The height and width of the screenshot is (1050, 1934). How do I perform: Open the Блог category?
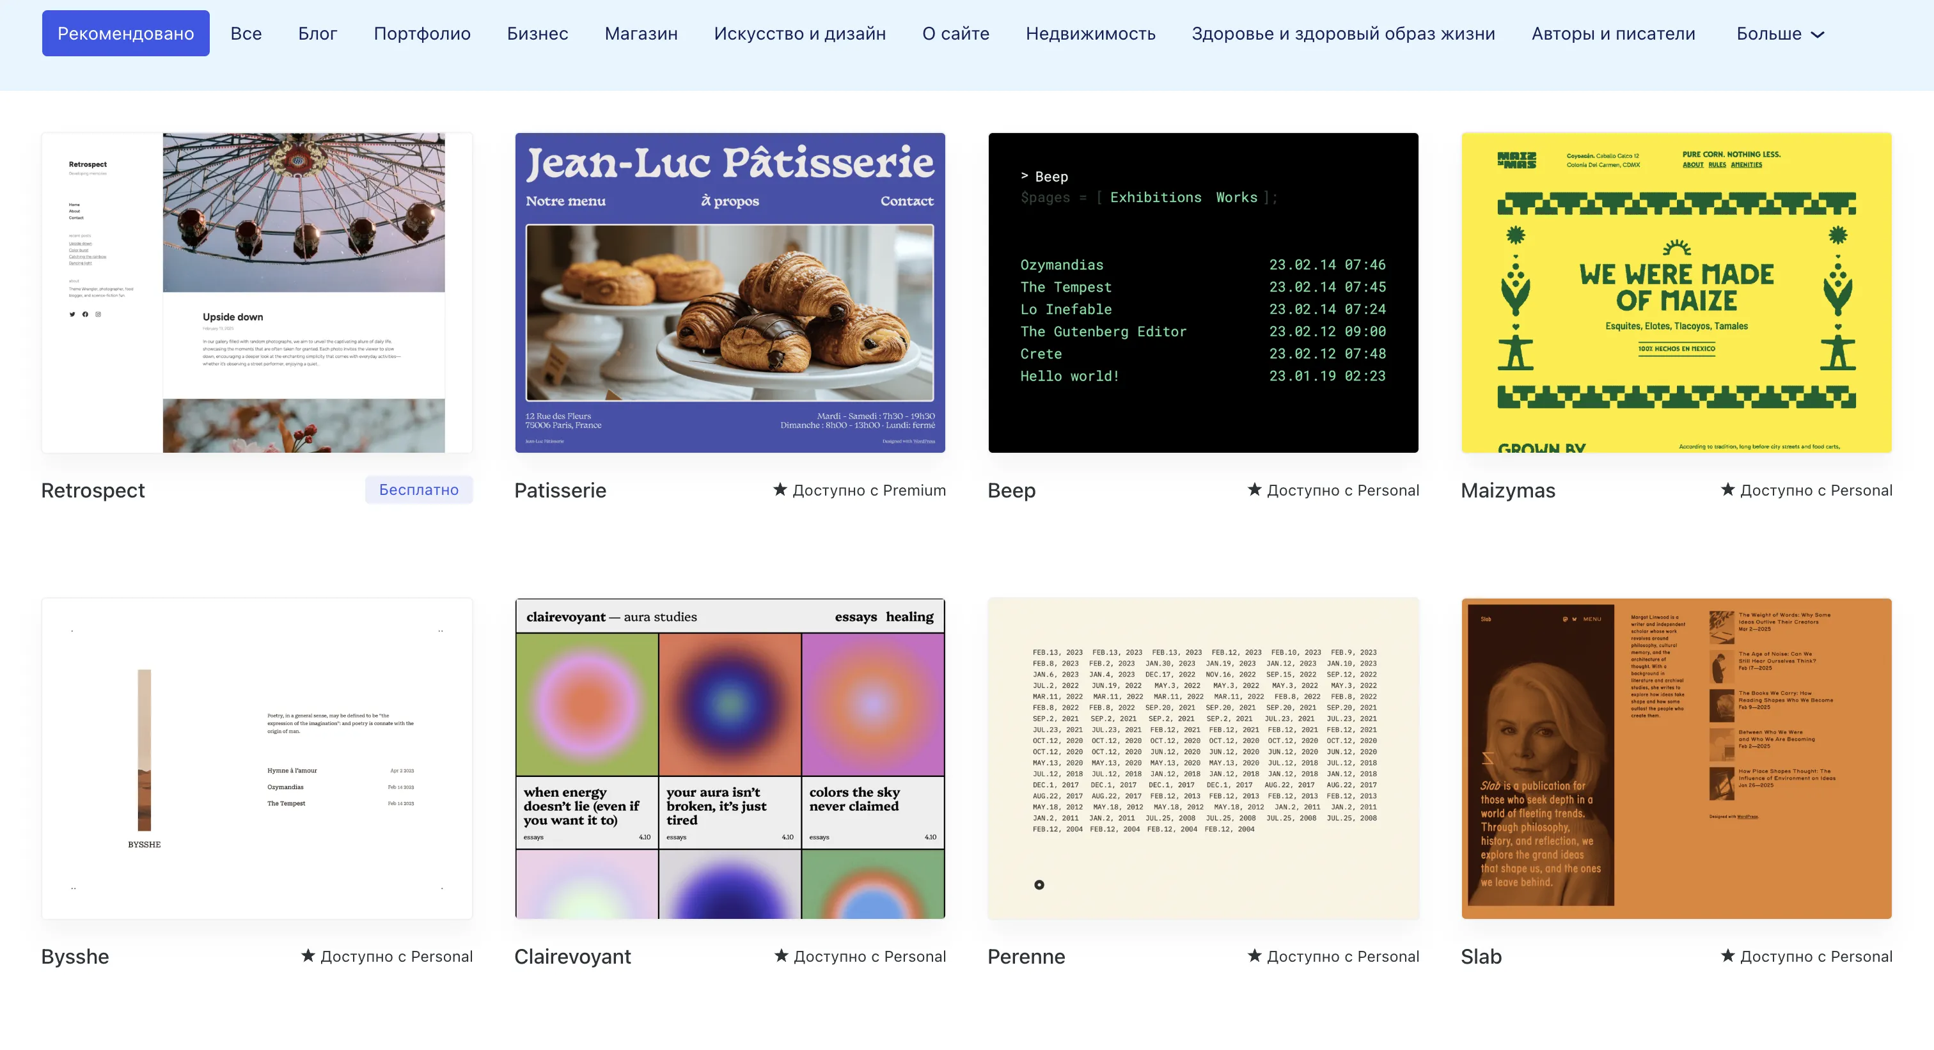[x=318, y=33]
